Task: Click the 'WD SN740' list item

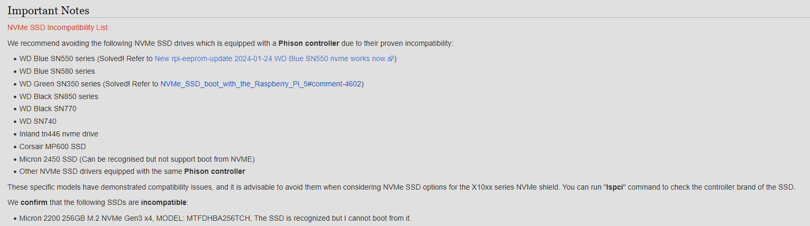Action: tap(38, 121)
